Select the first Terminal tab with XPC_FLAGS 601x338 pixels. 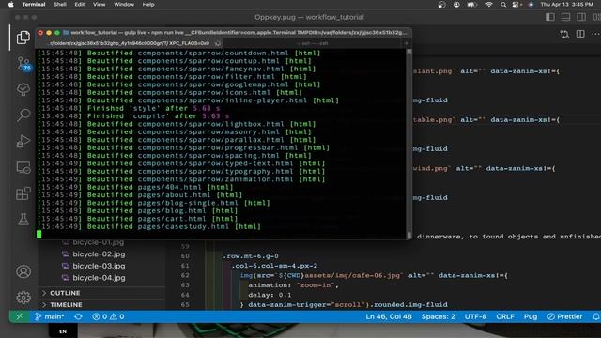[x=130, y=43]
